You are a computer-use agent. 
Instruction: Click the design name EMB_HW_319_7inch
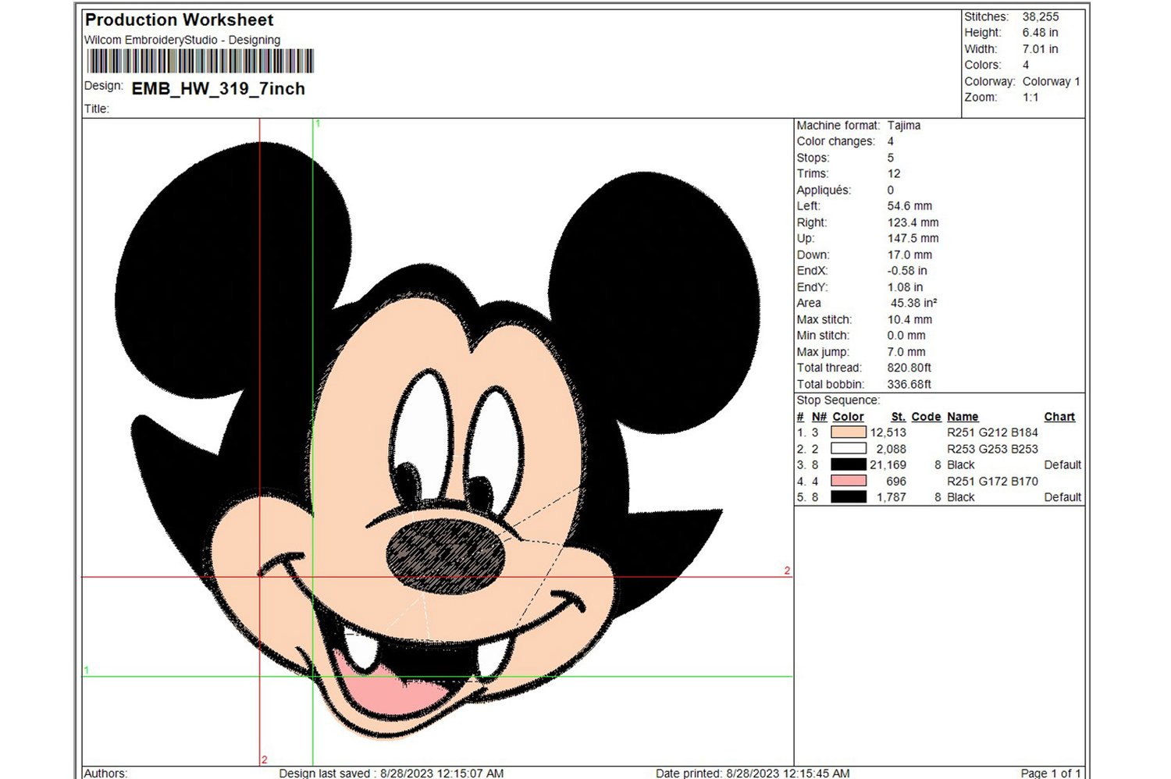pos(219,89)
